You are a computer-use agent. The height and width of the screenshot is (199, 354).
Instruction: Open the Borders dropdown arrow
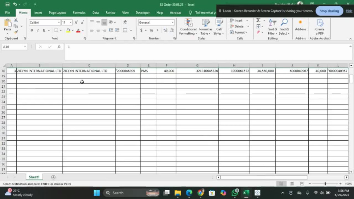61,30
